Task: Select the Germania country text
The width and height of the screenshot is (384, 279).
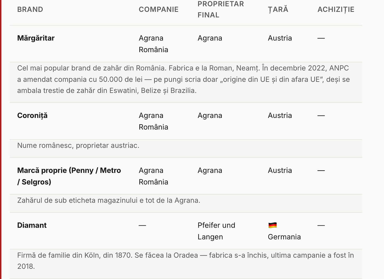Action: coord(284,237)
